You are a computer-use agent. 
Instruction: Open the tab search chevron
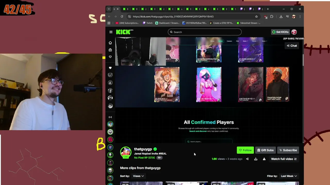click(109, 9)
